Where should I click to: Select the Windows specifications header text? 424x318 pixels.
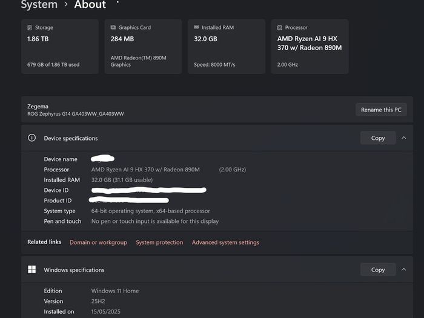click(74, 270)
